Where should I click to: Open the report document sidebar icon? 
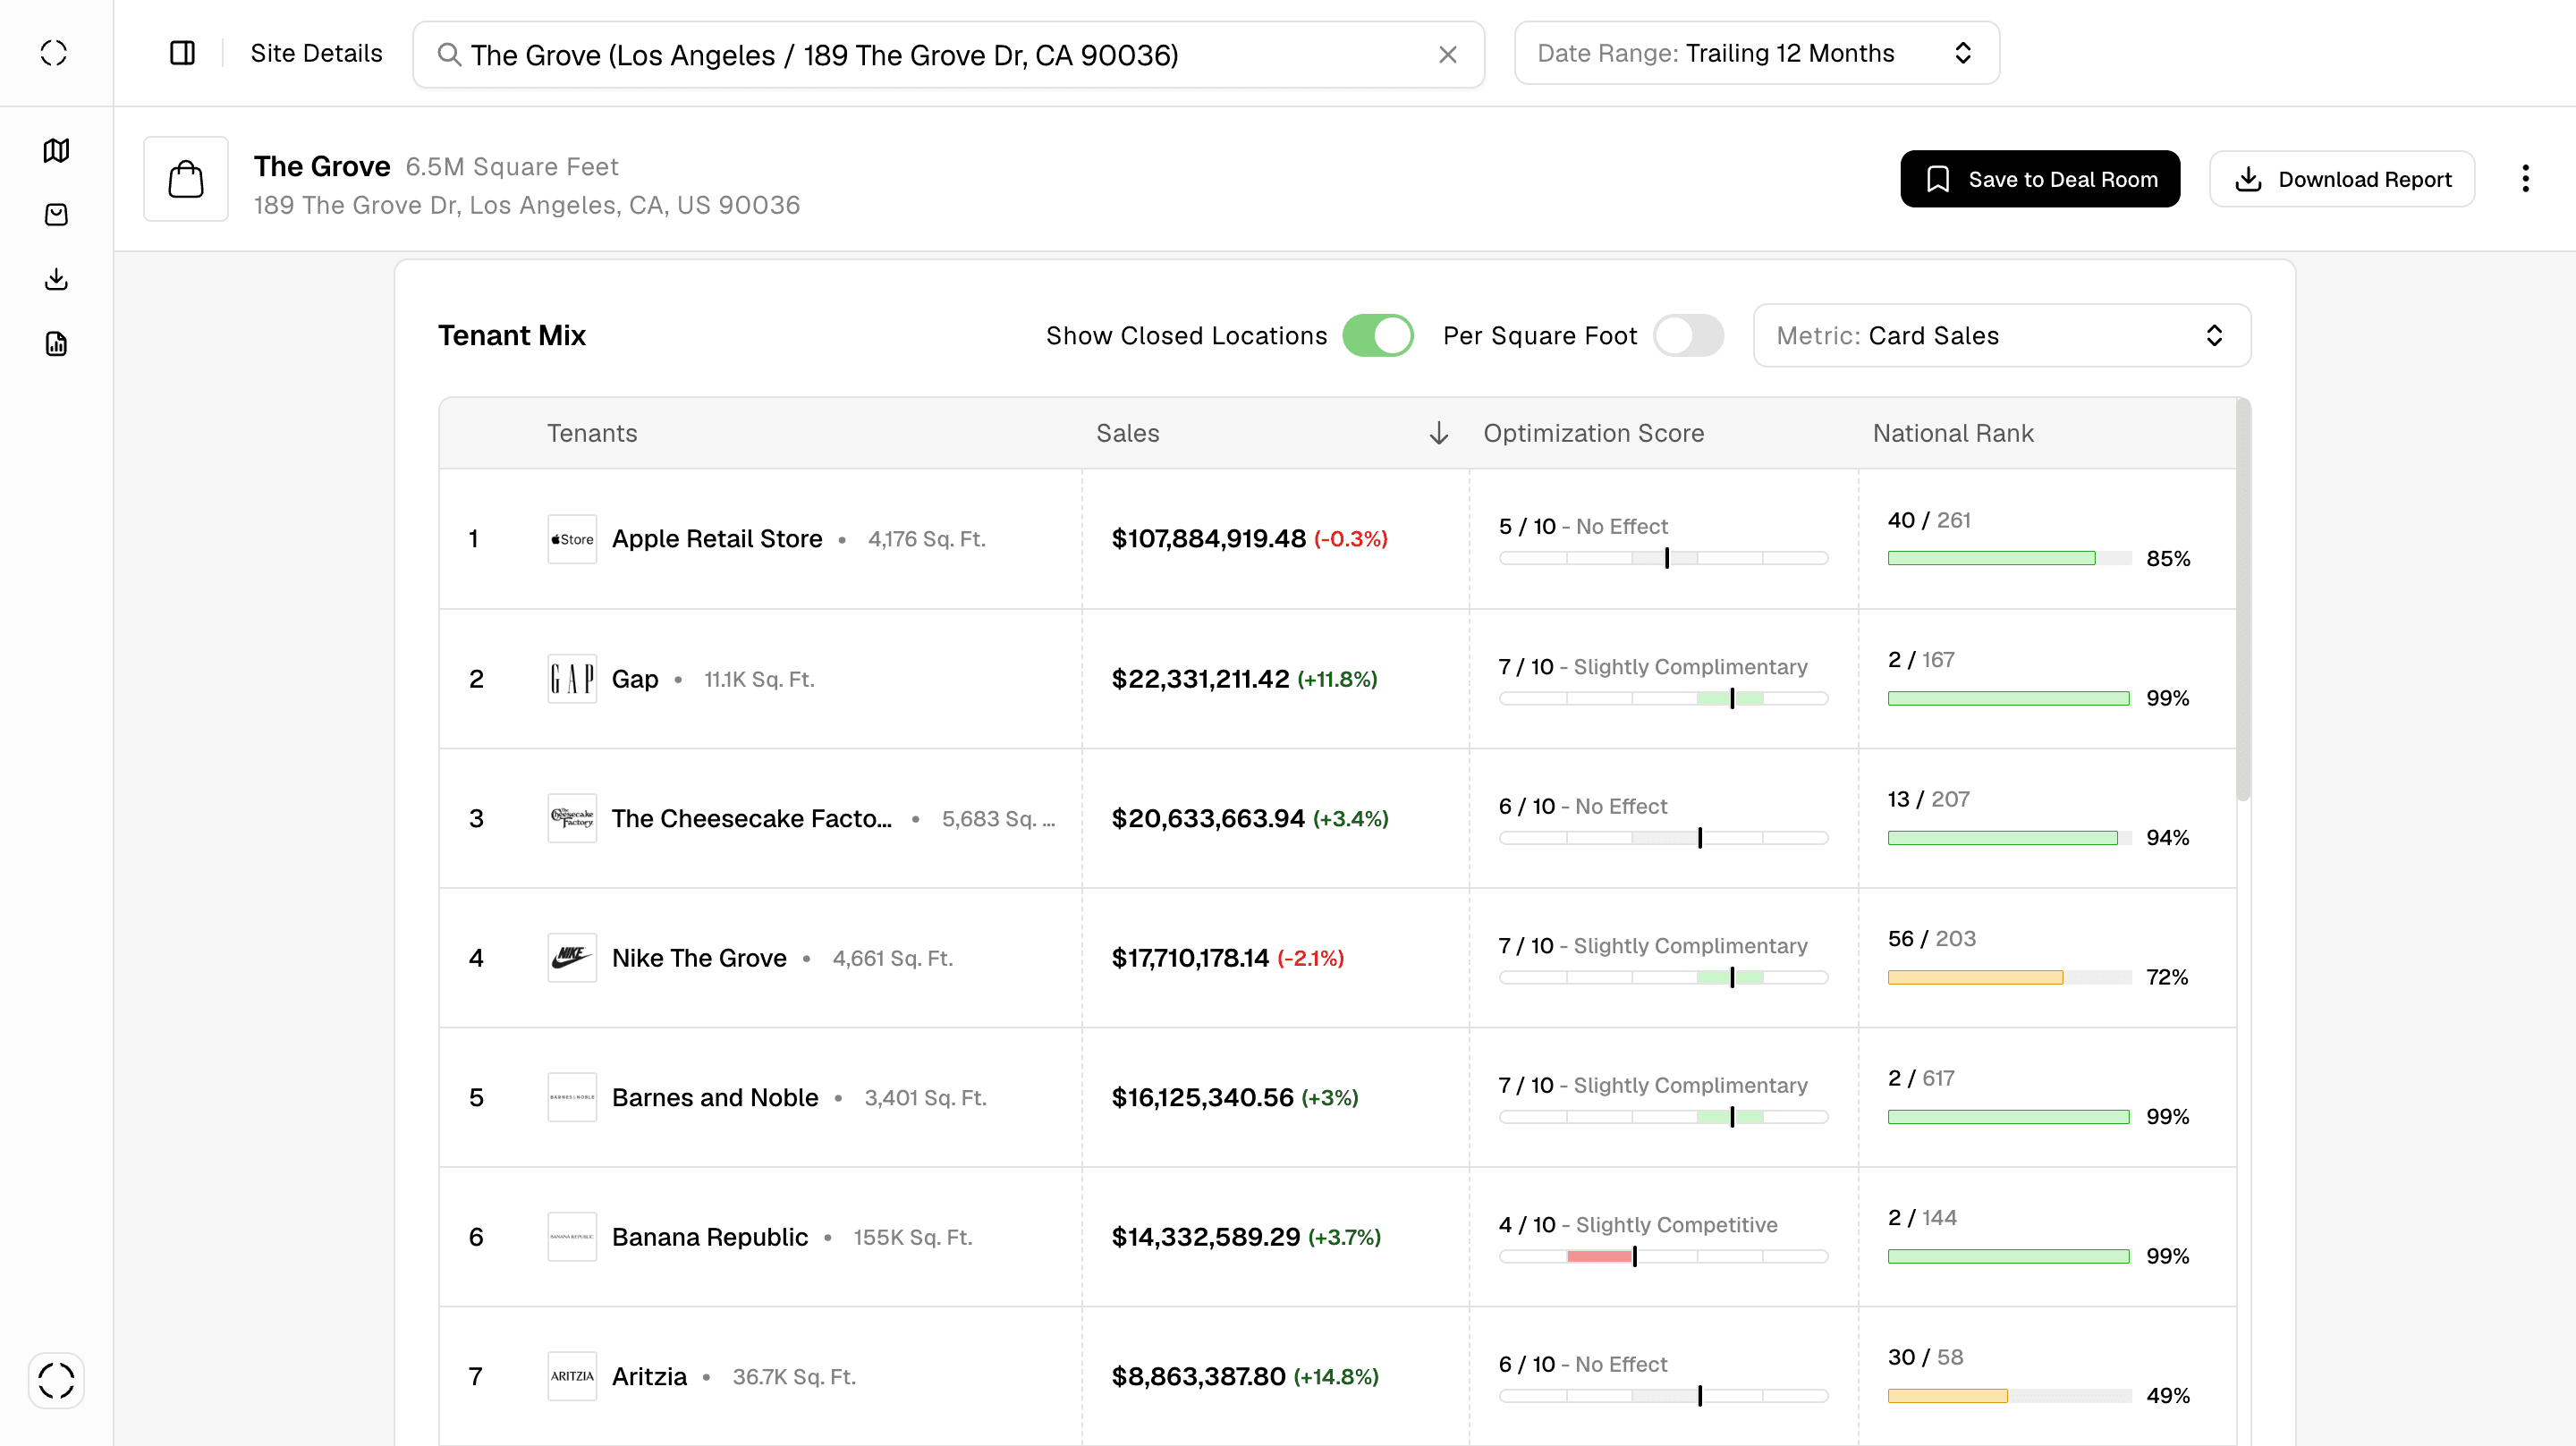click(56, 344)
